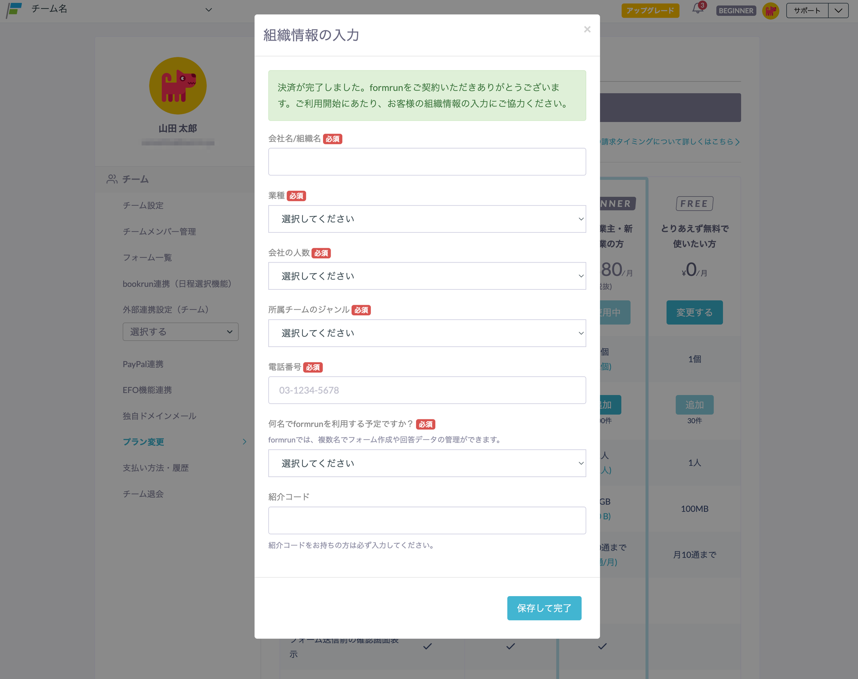Image resolution: width=858 pixels, height=679 pixels.
Task: Expand the team name dropdown arrow
Action: (208, 10)
